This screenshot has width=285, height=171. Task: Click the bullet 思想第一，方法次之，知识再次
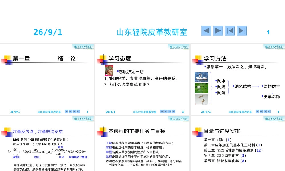coord(236,67)
